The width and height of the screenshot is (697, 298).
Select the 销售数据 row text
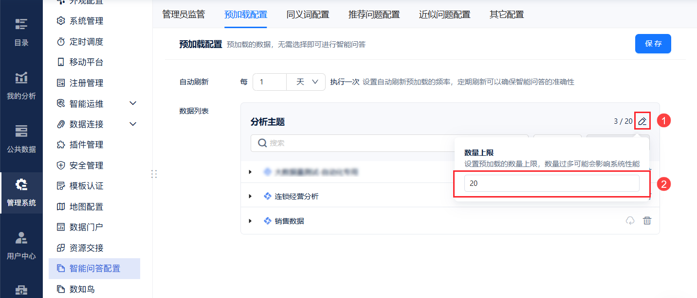tap(290, 221)
